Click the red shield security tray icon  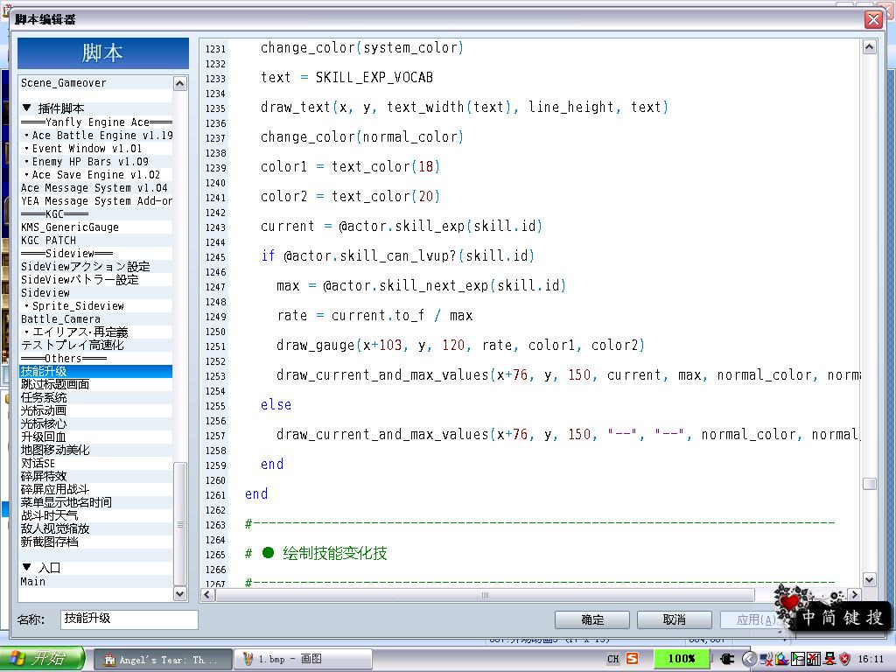pyautogui.click(x=845, y=659)
